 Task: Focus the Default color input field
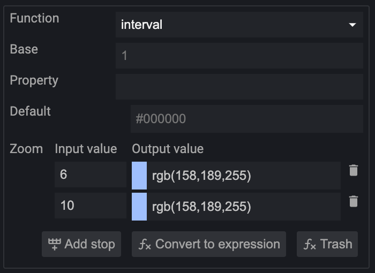(246, 118)
